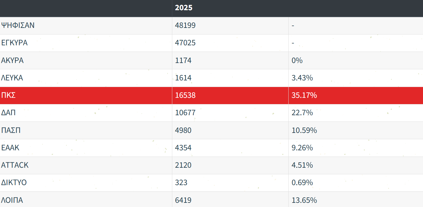
Task: Select the ΨΗΦΙΣΑΝ row label
Action: pos(18,25)
